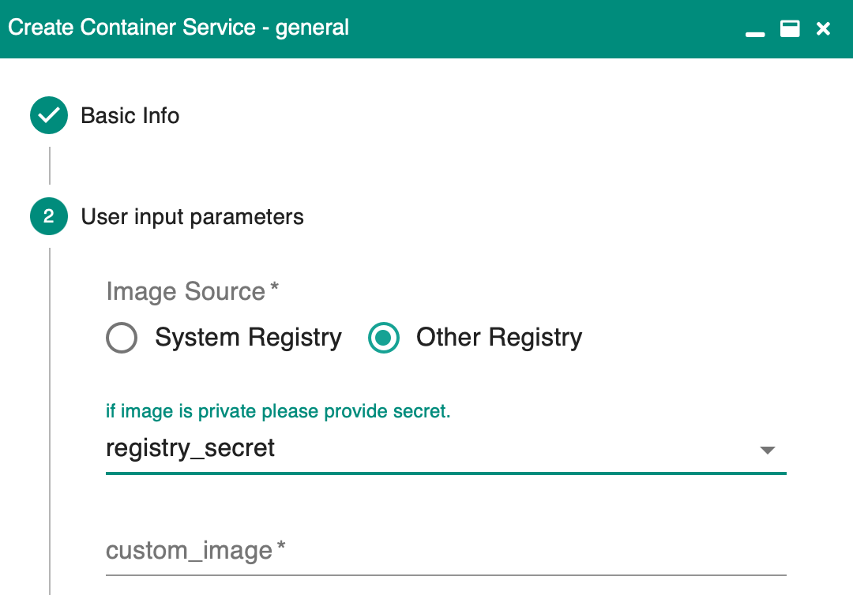Select the System Registry radio button
The height and width of the screenshot is (595, 853).
(x=122, y=338)
